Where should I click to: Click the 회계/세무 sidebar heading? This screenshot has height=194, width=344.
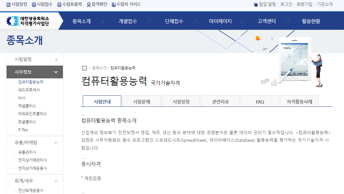[24, 181]
